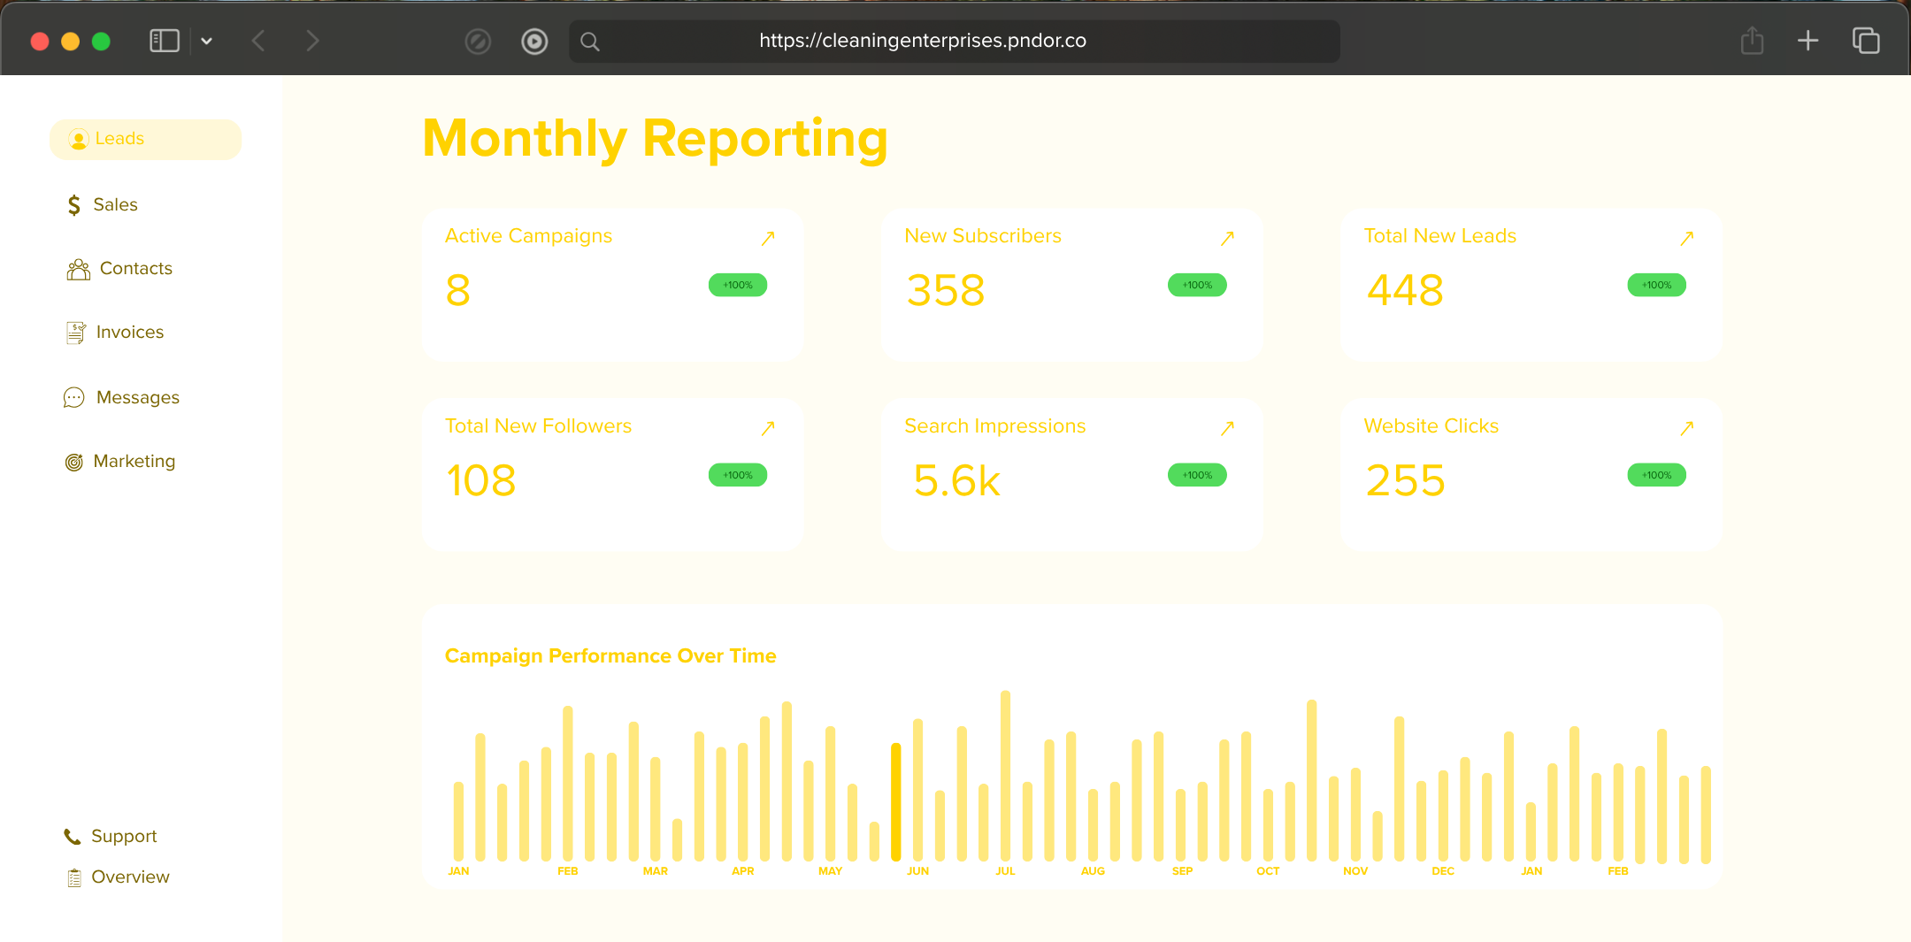
Task: Click the +100% badge on Total New Followers
Action: coord(738,475)
